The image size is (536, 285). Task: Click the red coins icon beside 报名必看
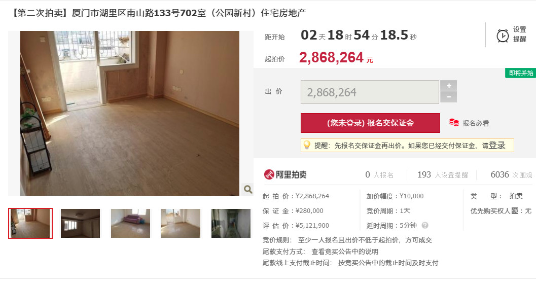(454, 123)
